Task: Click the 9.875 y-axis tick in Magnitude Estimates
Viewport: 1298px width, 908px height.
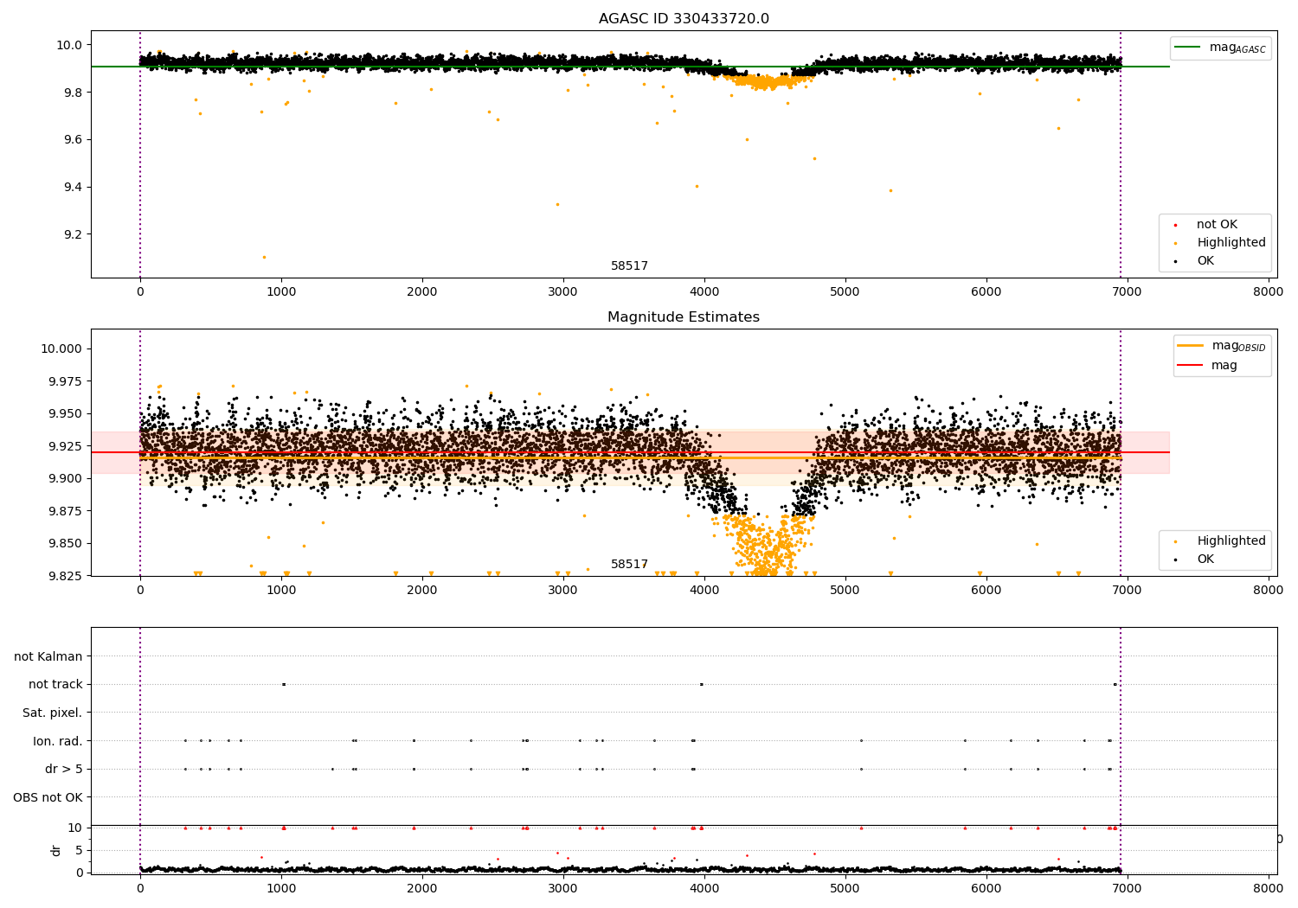Action: coord(65,511)
